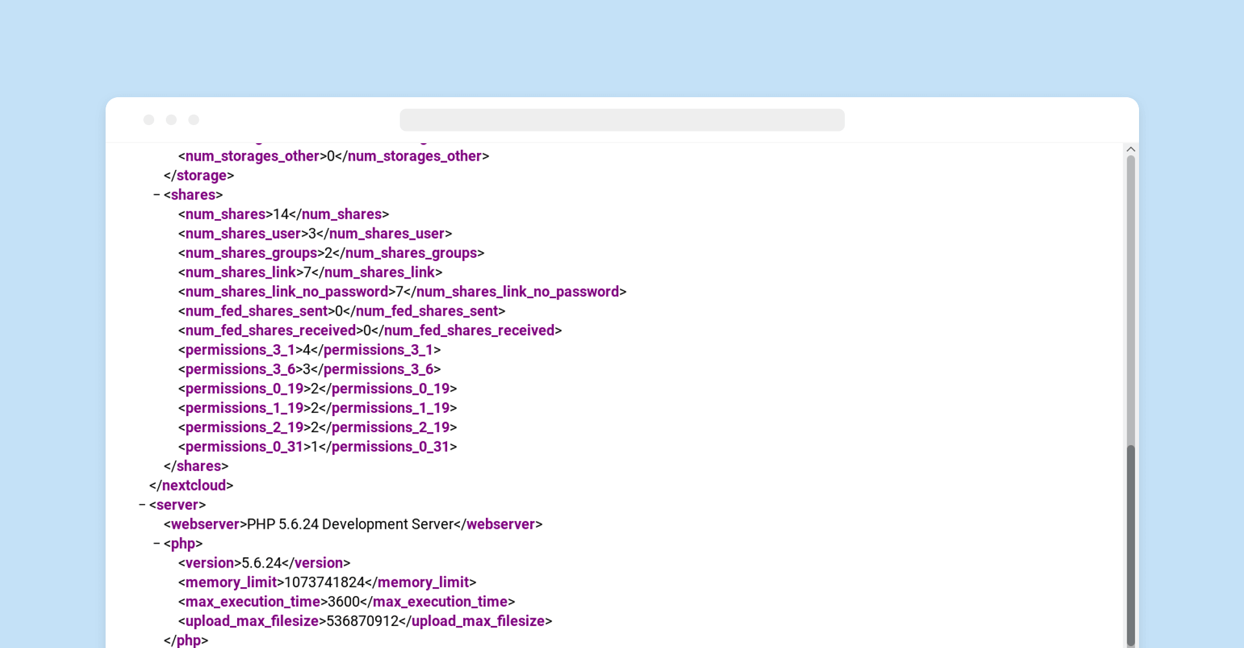Screen dimensions: 1244x648
Task: Collapse the php XML node
Action: 157,544
